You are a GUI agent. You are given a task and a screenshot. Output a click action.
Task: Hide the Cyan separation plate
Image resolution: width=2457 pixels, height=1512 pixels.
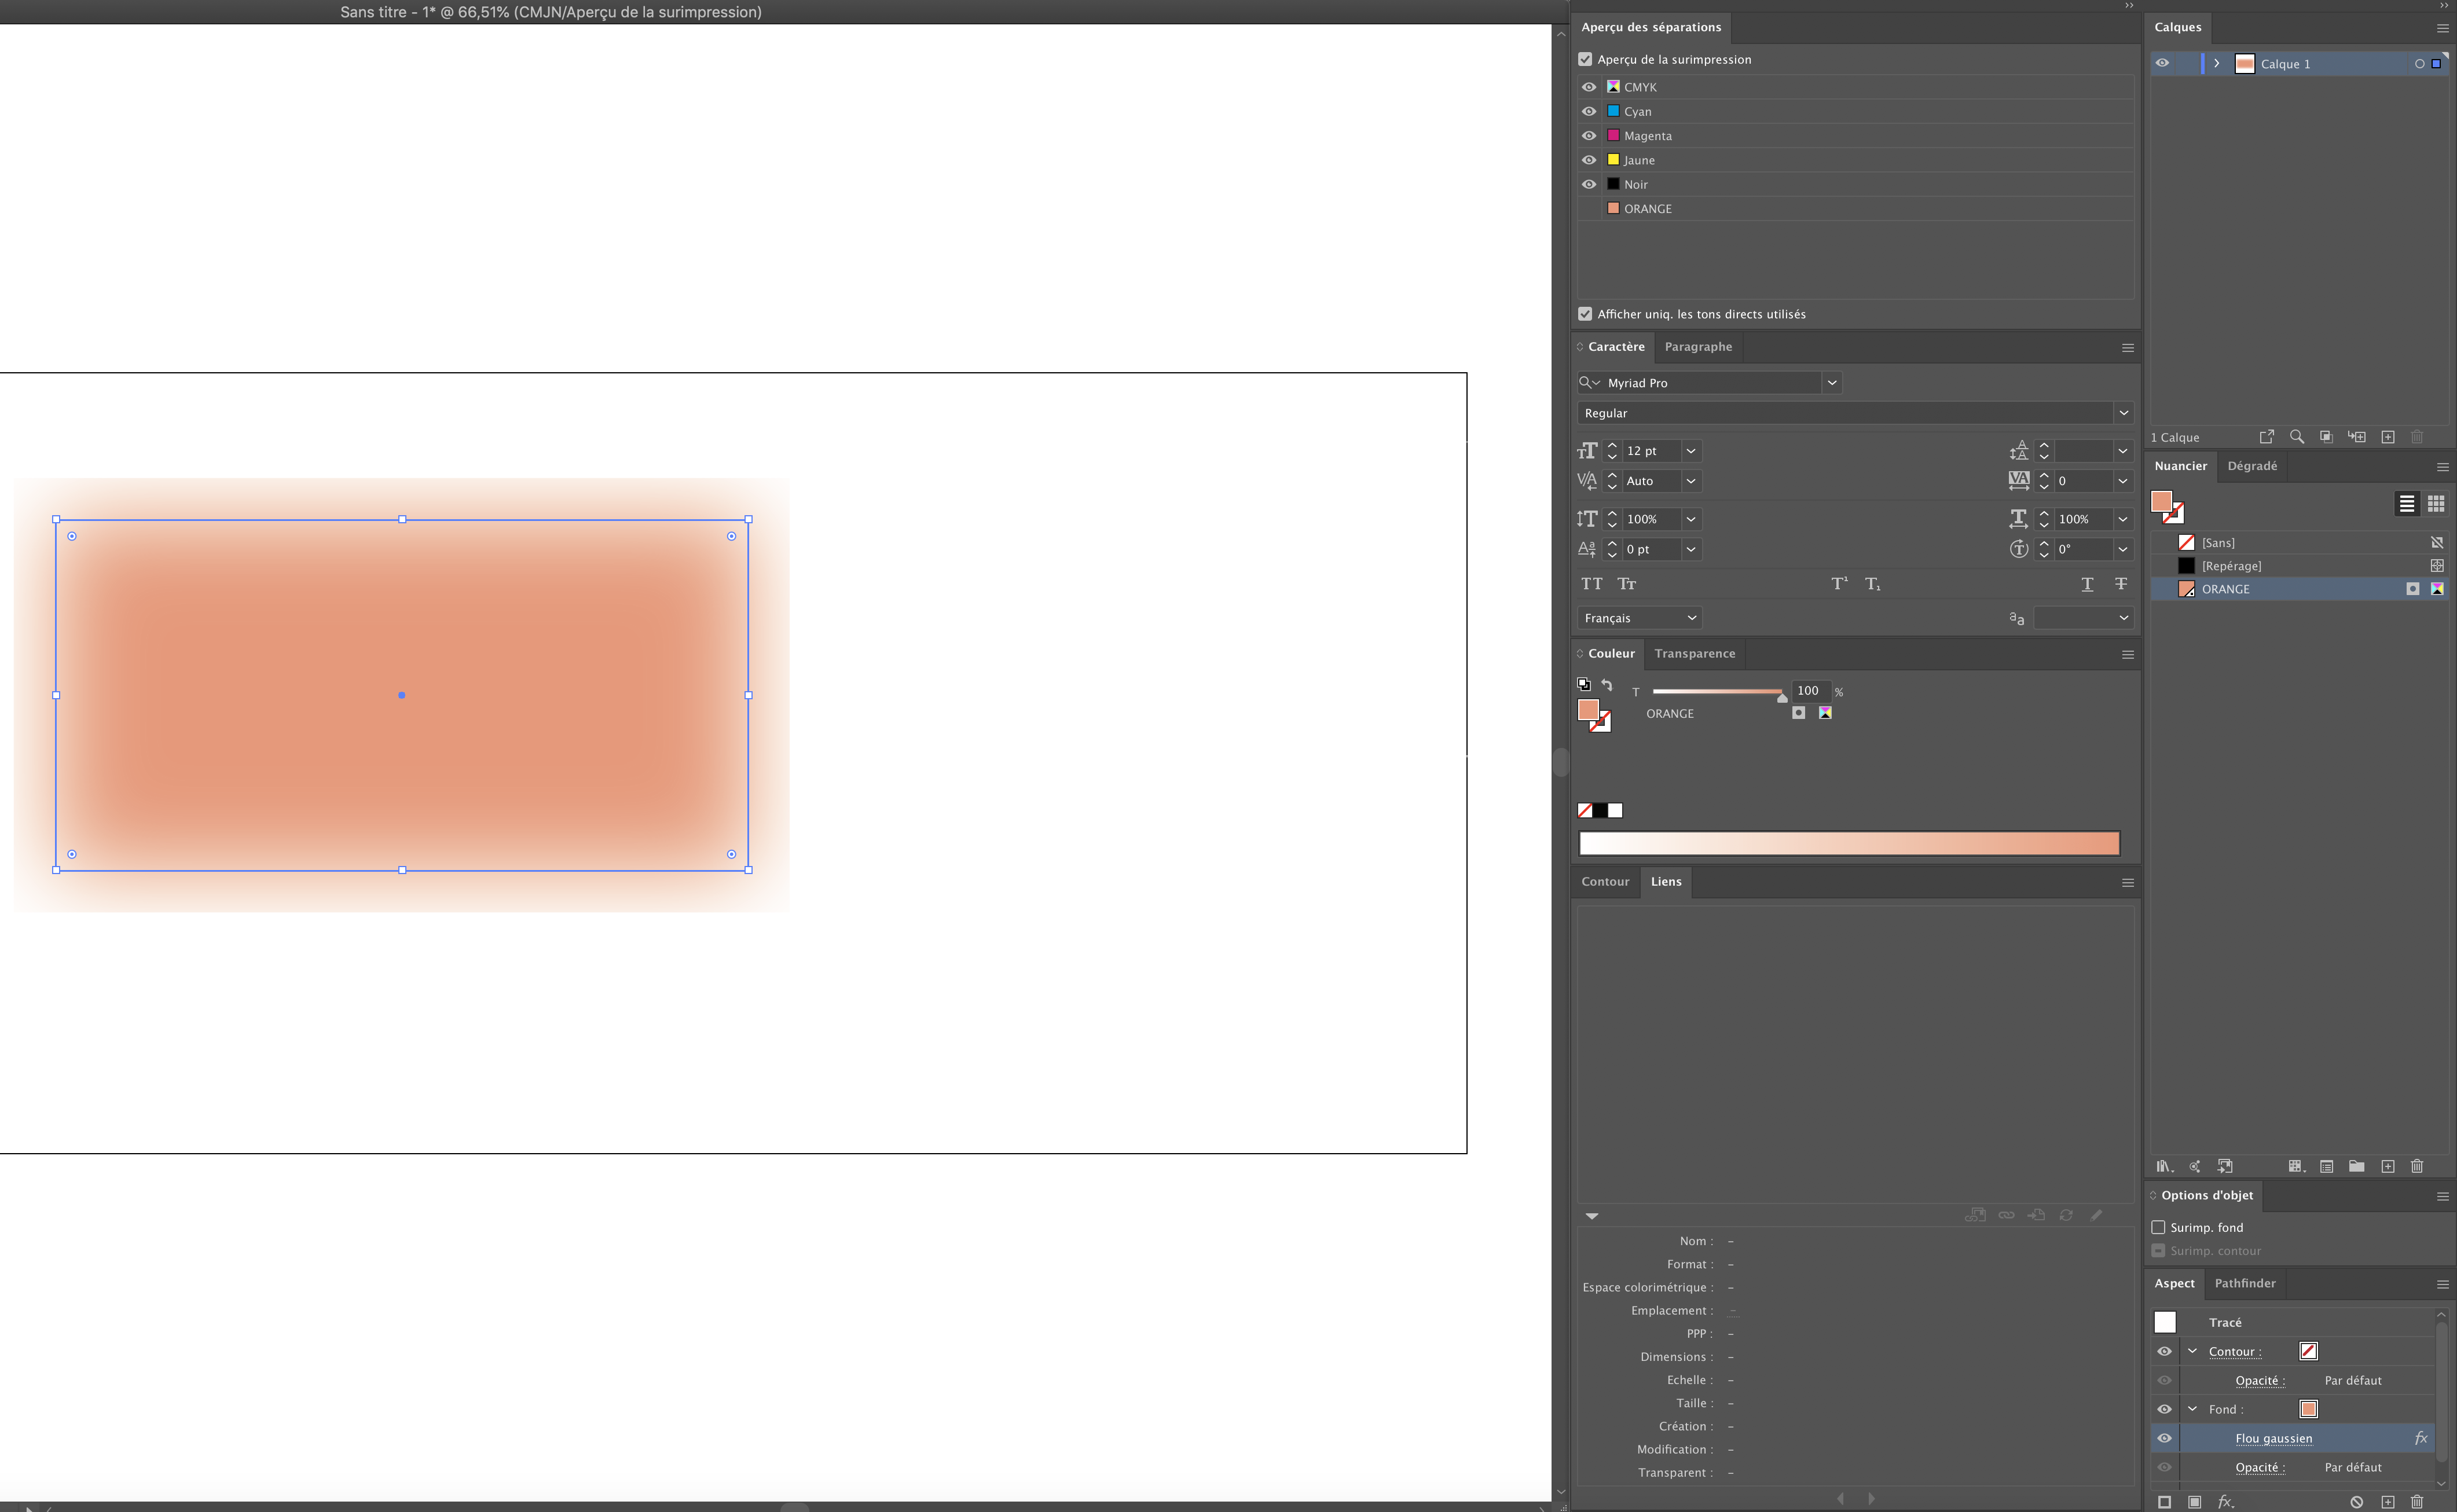(x=1589, y=111)
